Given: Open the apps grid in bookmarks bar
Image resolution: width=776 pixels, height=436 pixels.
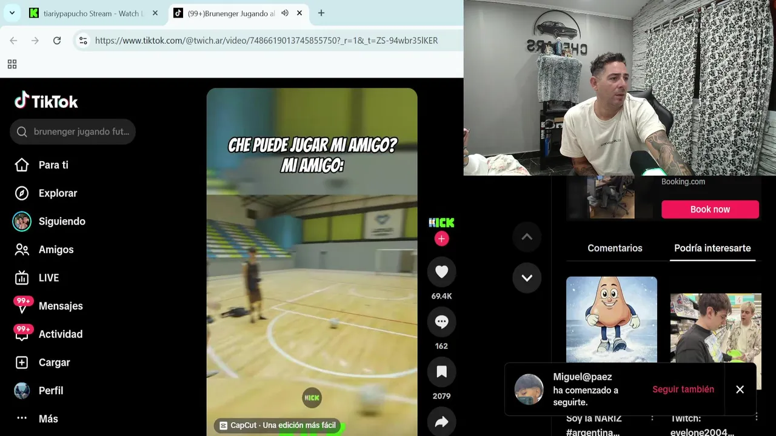Looking at the screenshot, I should 12,64.
